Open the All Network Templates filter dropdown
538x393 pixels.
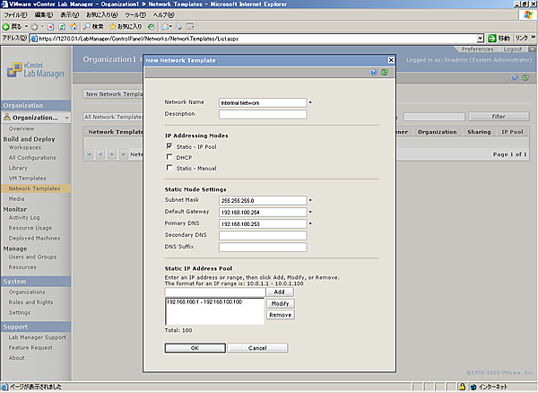click(x=112, y=117)
